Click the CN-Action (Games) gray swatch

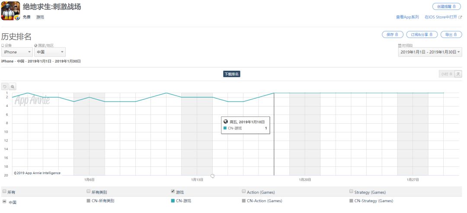coord(244,201)
